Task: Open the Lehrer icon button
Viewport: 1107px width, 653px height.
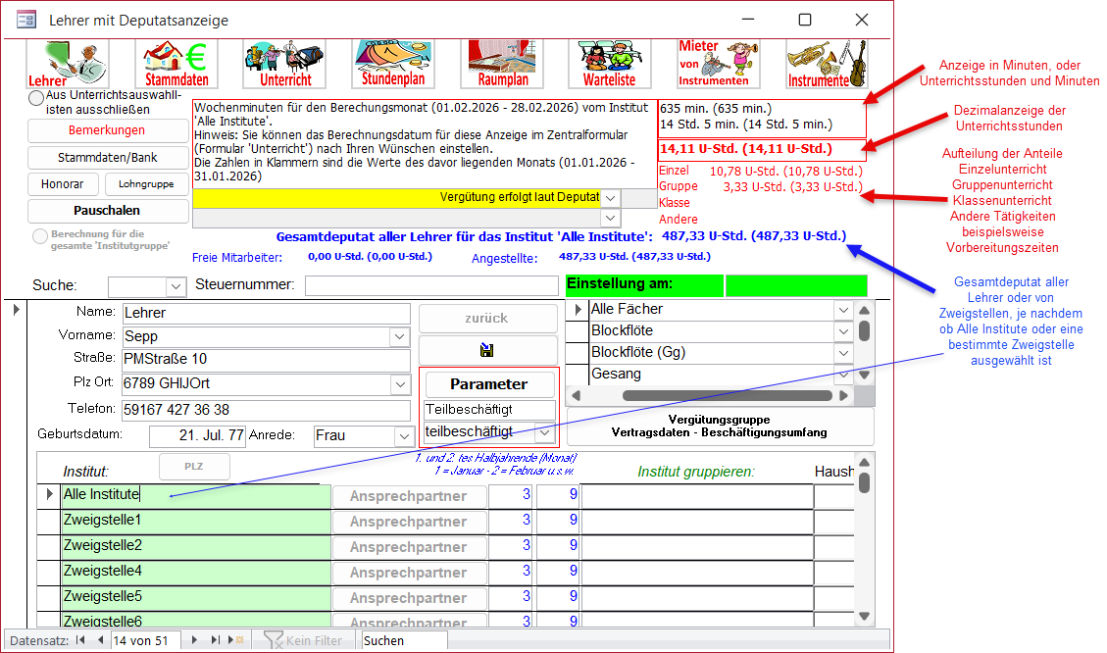Action: [68, 64]
